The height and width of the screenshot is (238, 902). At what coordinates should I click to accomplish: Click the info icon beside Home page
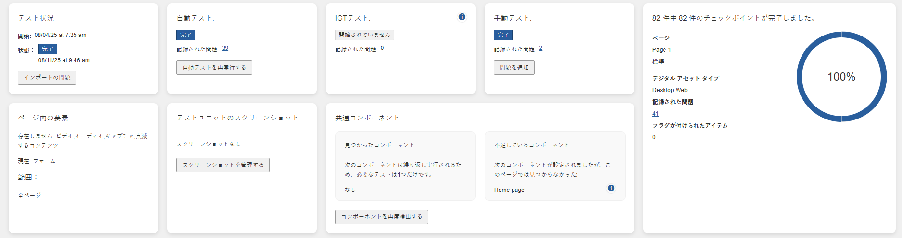[x=611, y=188]
